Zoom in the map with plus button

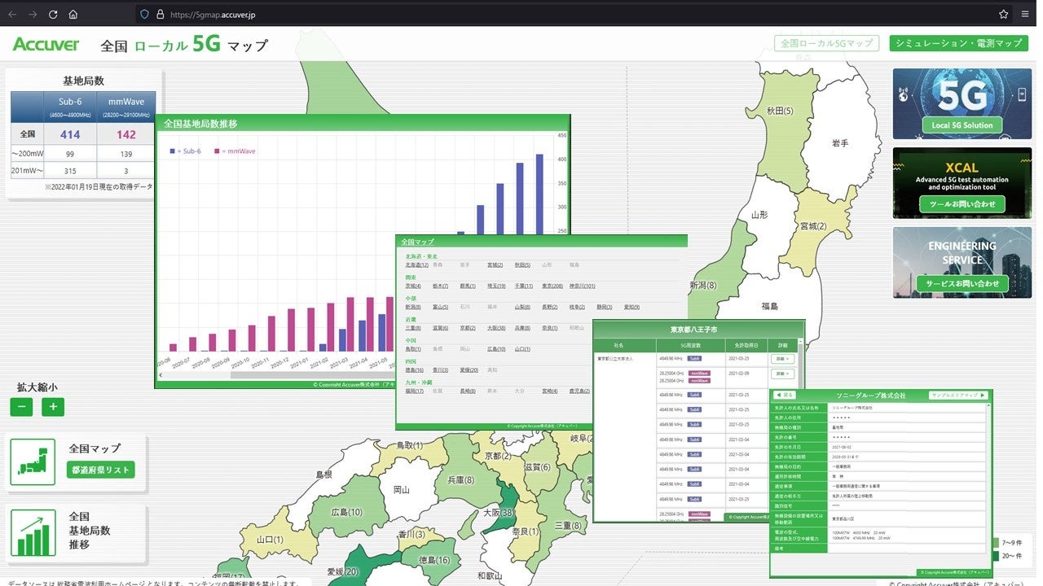point(53,407)
